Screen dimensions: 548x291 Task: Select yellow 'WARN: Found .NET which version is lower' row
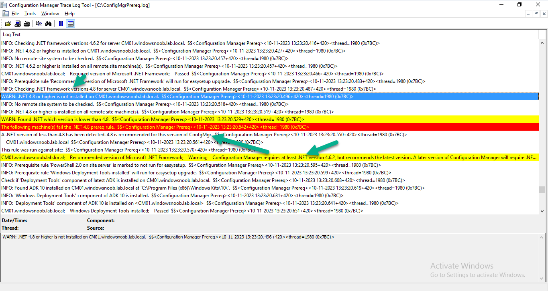tap(270, 119)
